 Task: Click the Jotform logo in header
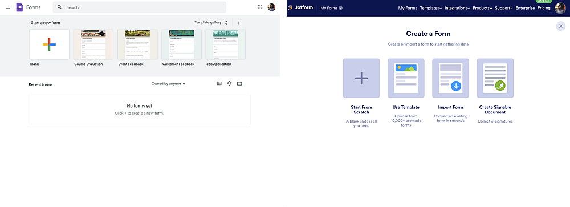300,7
